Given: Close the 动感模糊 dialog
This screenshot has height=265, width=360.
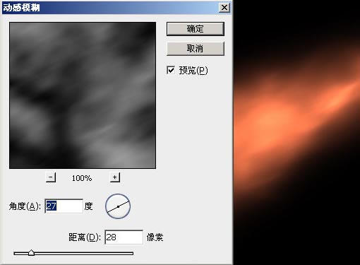Looking at the screenshot, I should [x=224, y=8].
